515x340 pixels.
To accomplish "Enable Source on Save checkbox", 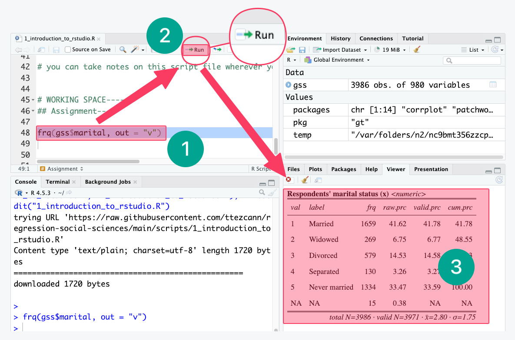I will [68, 50].
